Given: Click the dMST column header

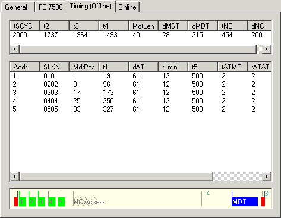Looking at the screenshot, I should pos(173,26).
